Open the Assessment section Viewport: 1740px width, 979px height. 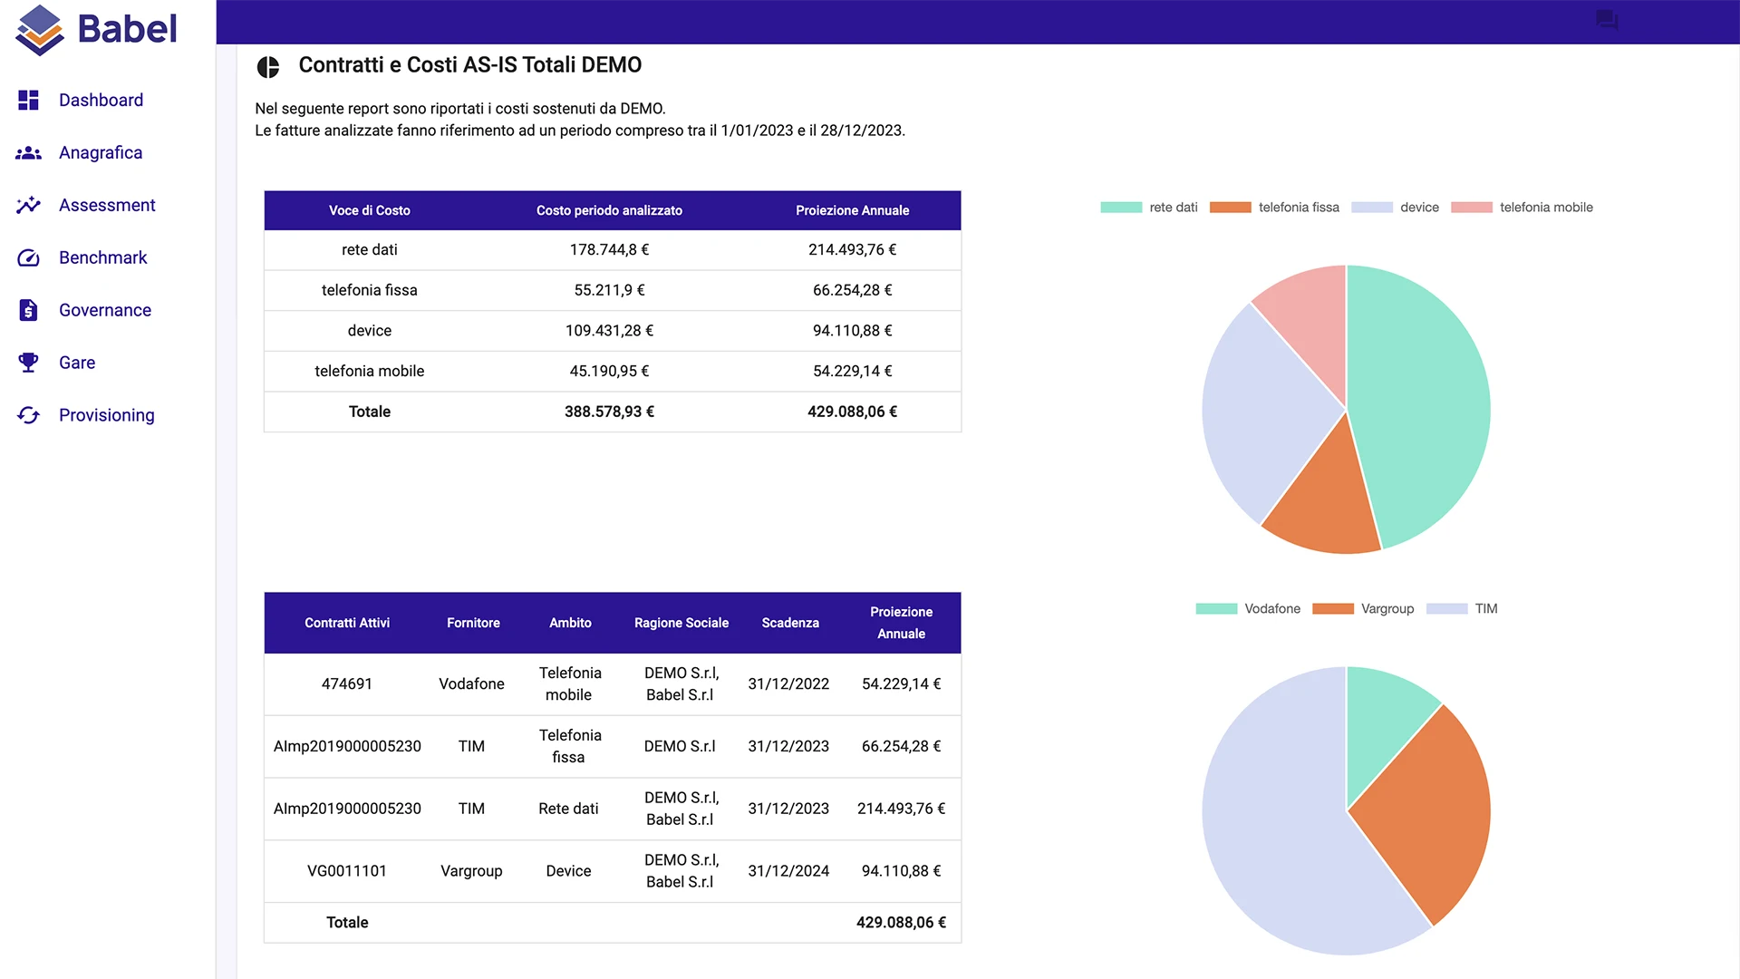coord(107,205)
